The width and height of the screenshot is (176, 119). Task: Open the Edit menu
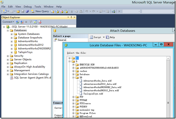10,7
